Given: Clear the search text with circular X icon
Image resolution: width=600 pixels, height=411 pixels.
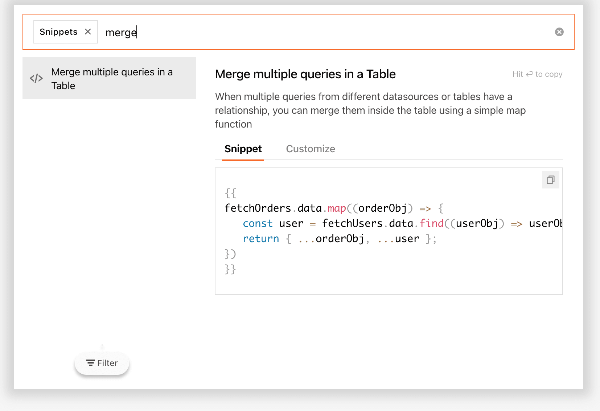Looking at the screenshot, I should pos(559,32).
